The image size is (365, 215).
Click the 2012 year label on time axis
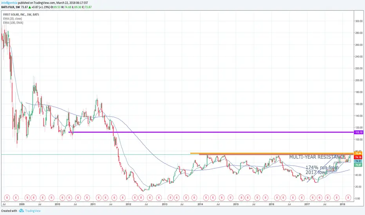tap(128, 204)
